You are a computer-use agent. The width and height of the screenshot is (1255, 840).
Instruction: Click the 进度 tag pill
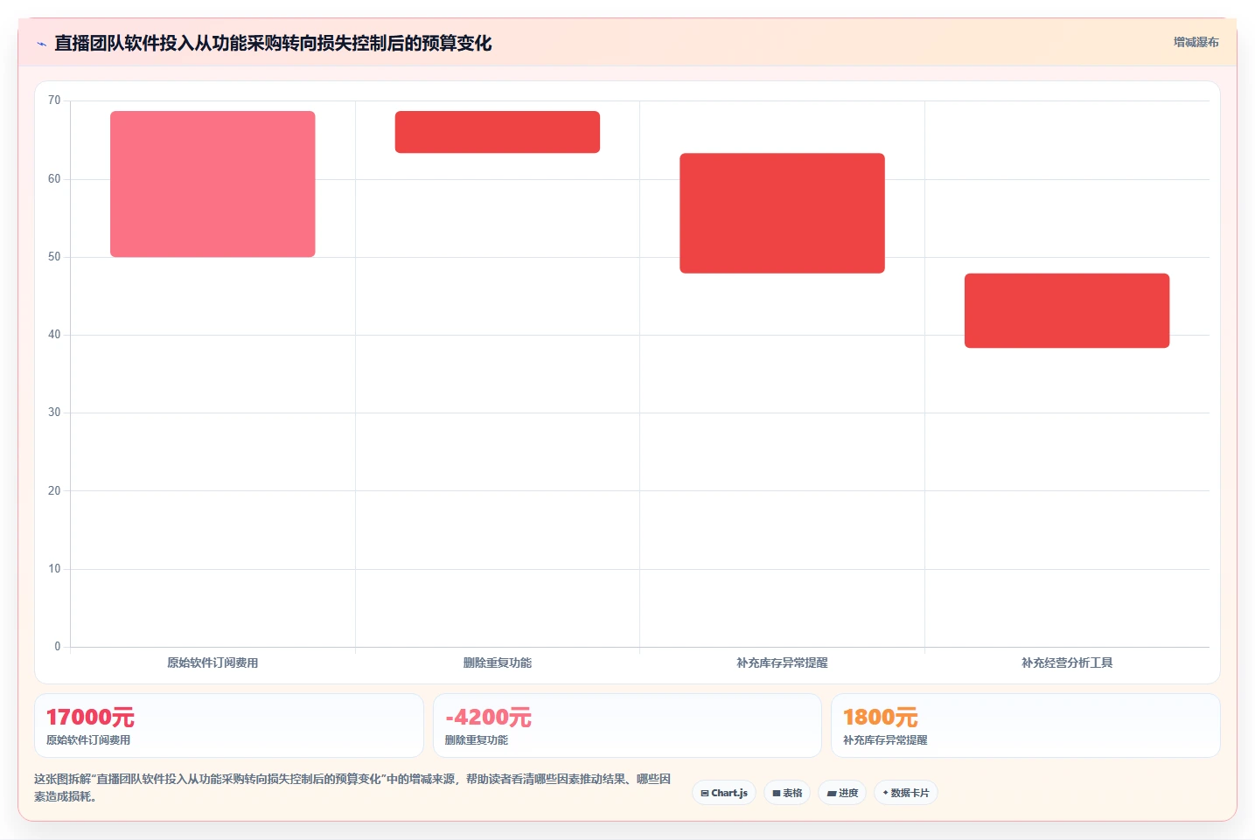click(x=842, y=793)
